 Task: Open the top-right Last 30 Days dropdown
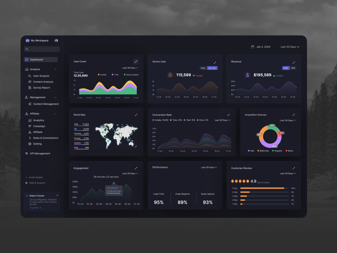tap(290, 47)
